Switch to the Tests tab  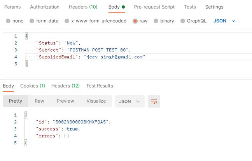[x=190, y=7]
